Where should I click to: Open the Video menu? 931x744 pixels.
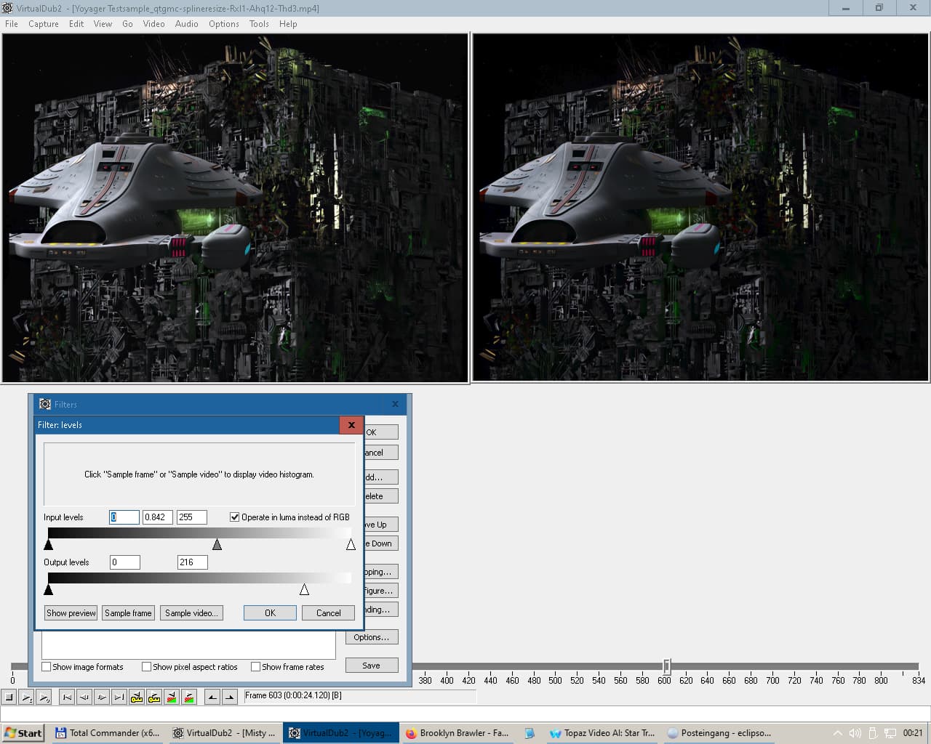tap(153, 24)
